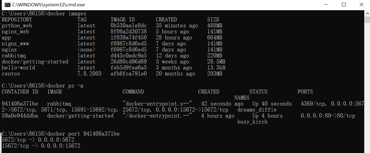The width and height of the screenshot is (370, 153).
Task: Maximize the command prompt window
Action: coord(344,5)
